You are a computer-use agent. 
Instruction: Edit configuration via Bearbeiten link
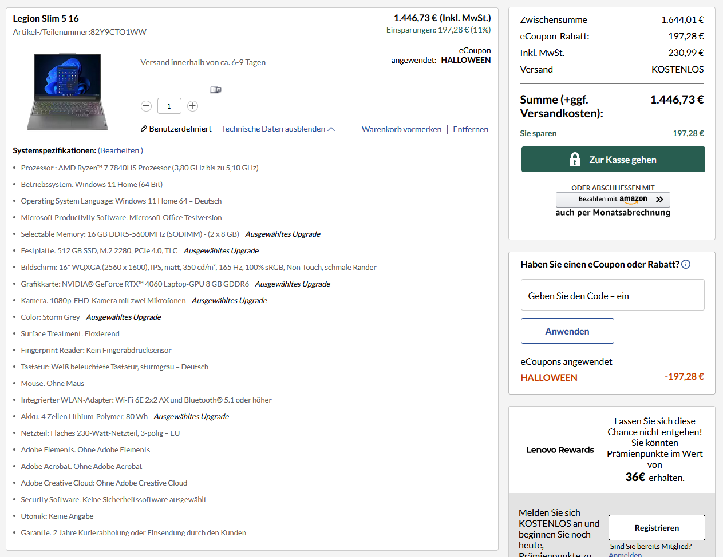click(x=120, y=150)
